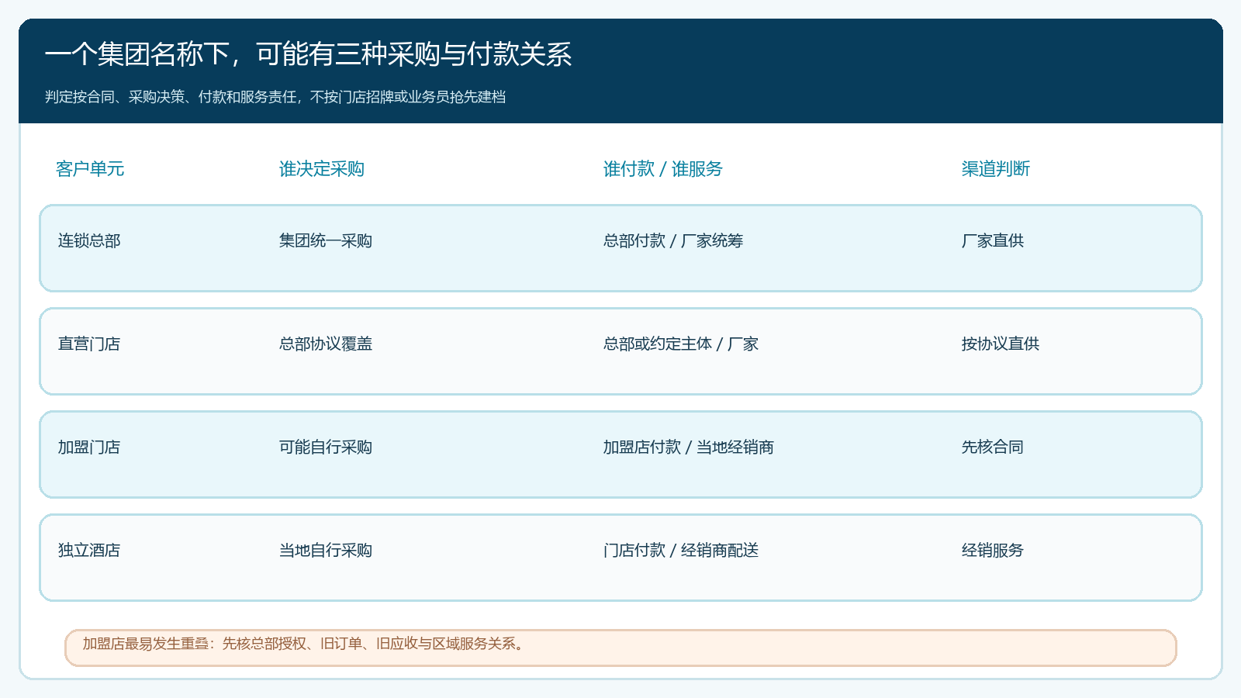
Task: Click the cell 当地自行采购
Action: pos(326,551)
